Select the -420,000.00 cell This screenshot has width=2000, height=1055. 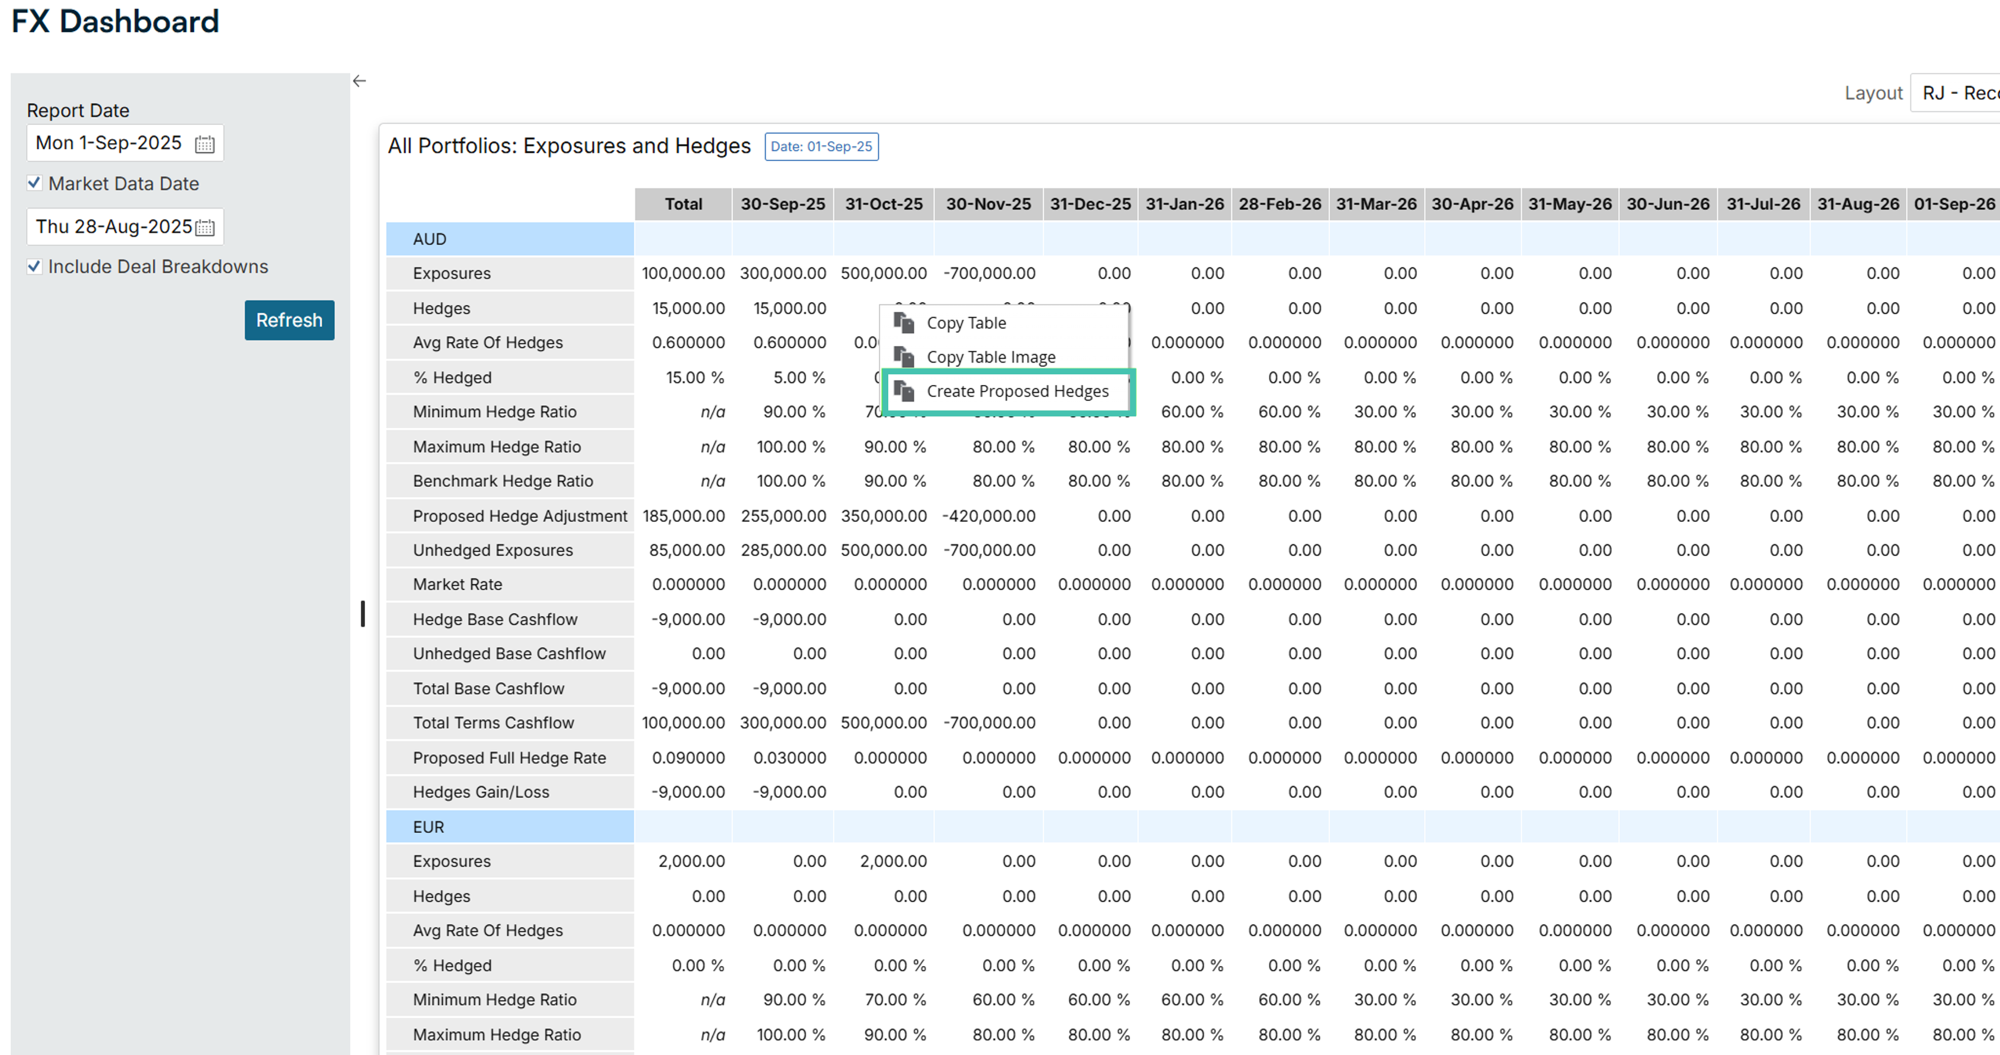[x=988, y=516]
